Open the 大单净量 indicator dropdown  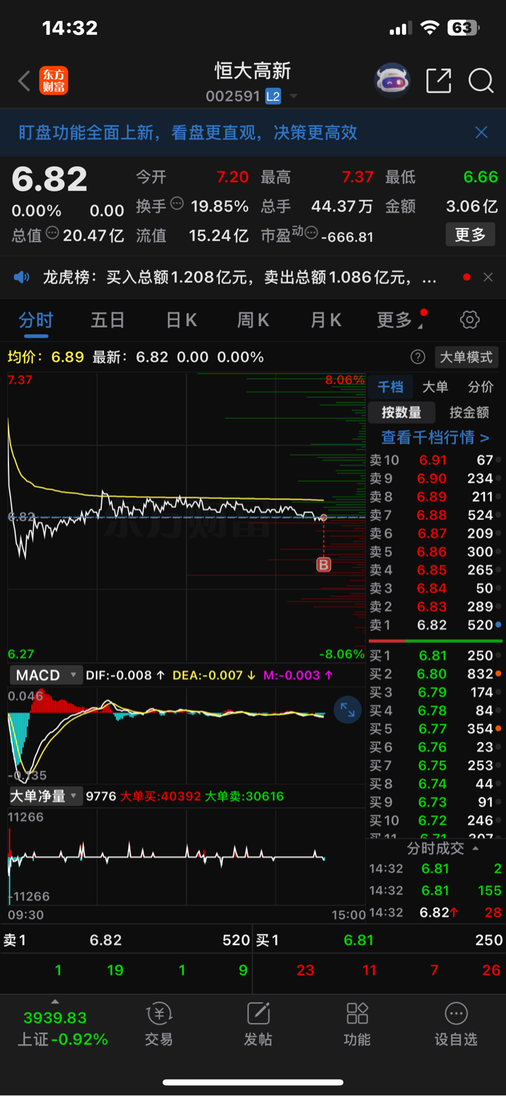[x=45, y=796]
